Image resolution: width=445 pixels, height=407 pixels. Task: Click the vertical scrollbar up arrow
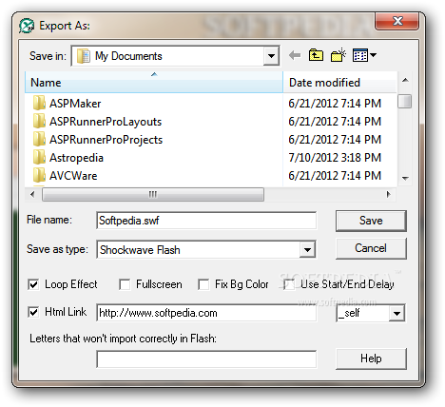(x=405, y=80)
